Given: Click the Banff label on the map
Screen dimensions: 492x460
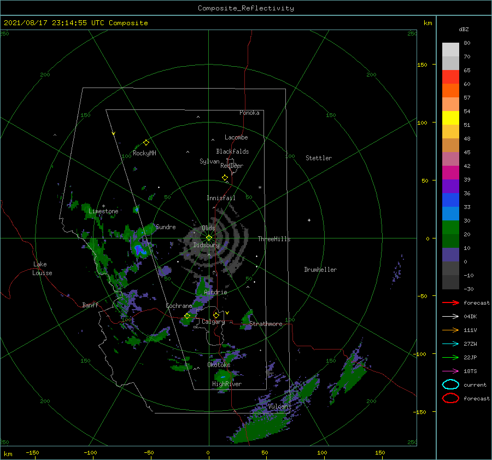Looking at the screenshot, I should click(90, 305).
